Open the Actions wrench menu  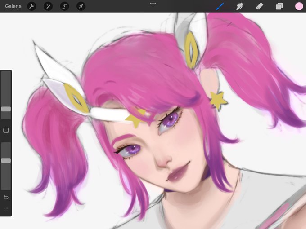pyautogui.click(x=31, y=6)
